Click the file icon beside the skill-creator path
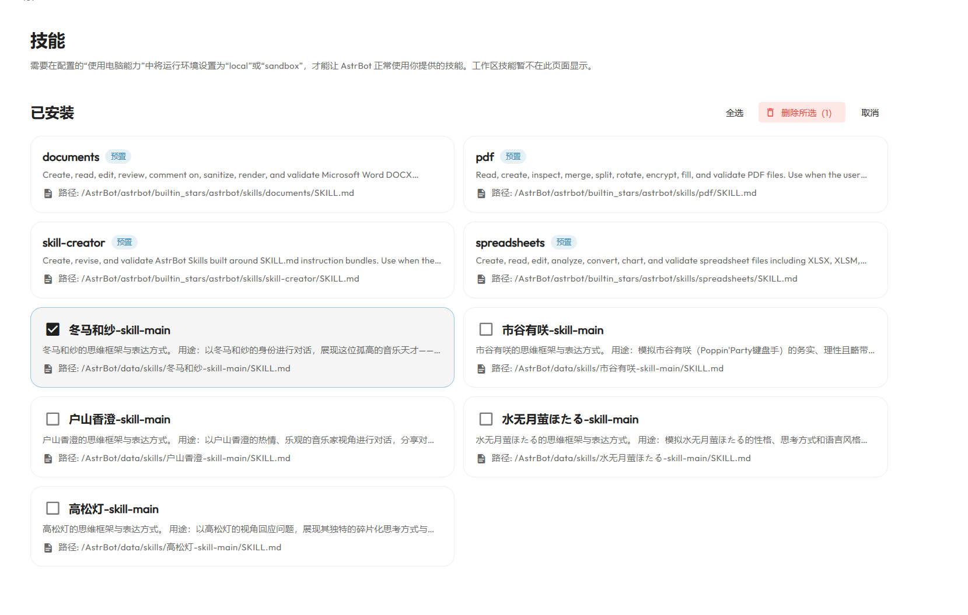Screen dimensions: 968x615 48,279
